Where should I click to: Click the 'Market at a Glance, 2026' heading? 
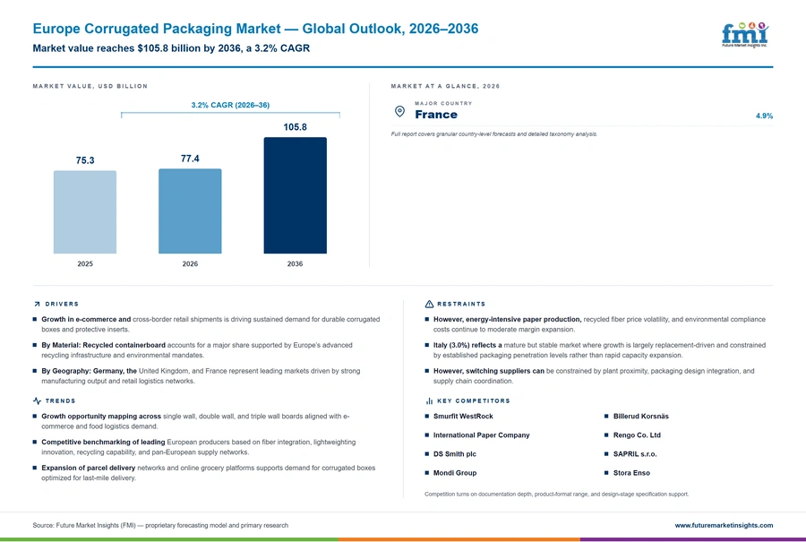pyautogui.click(x=445, y=86)
